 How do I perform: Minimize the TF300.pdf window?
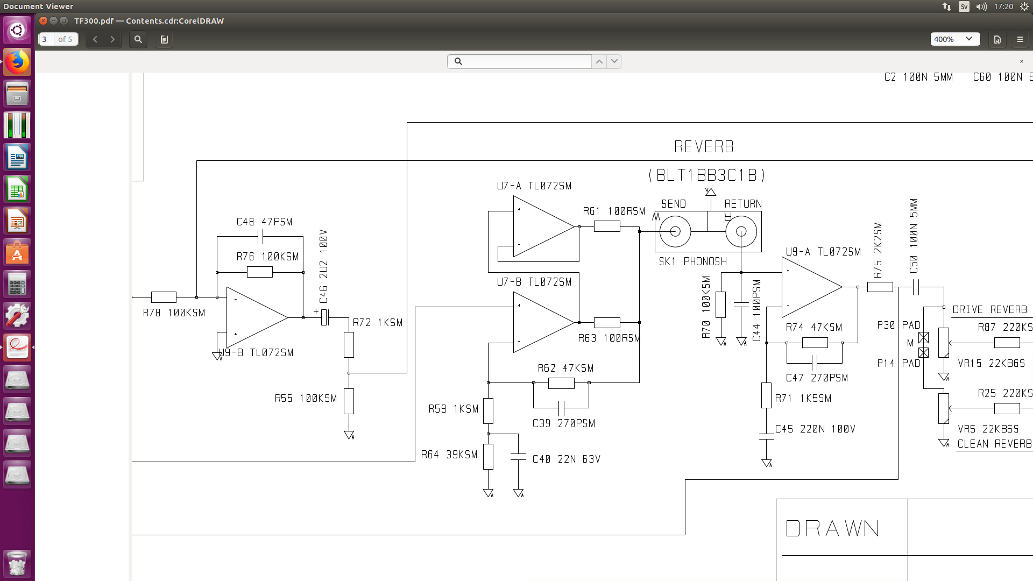[x=53, y=21]
